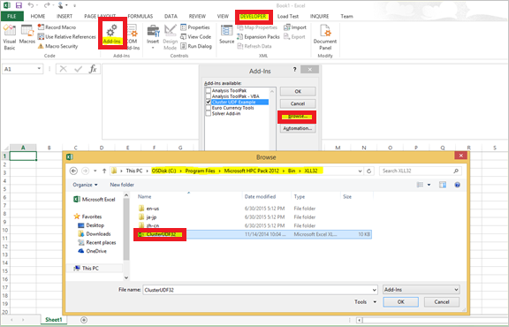Open the Macros dialog
The height and width of the screenshot is (327, 509).
point(27,34)
